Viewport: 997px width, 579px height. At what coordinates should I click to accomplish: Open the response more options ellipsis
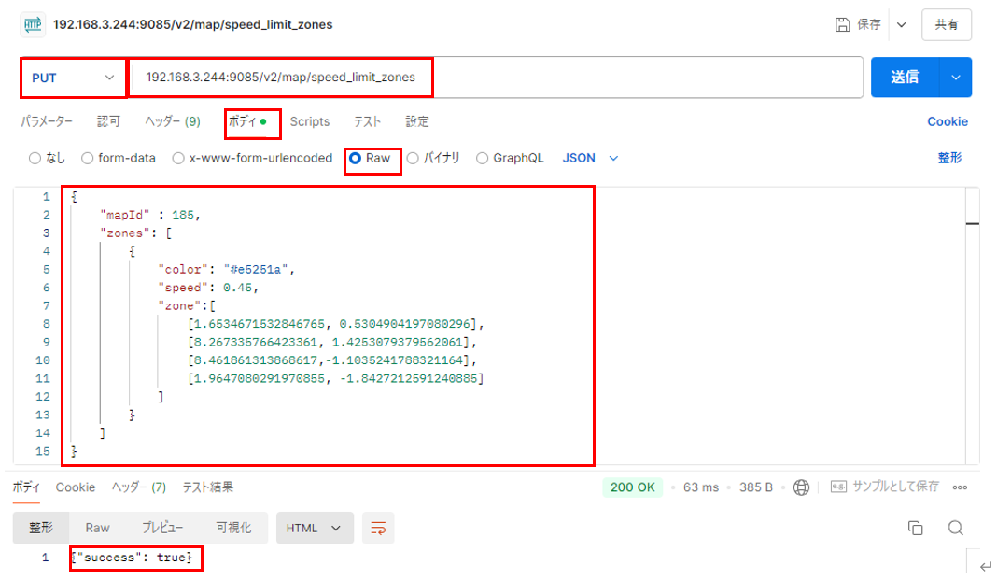tap(960, 487)
